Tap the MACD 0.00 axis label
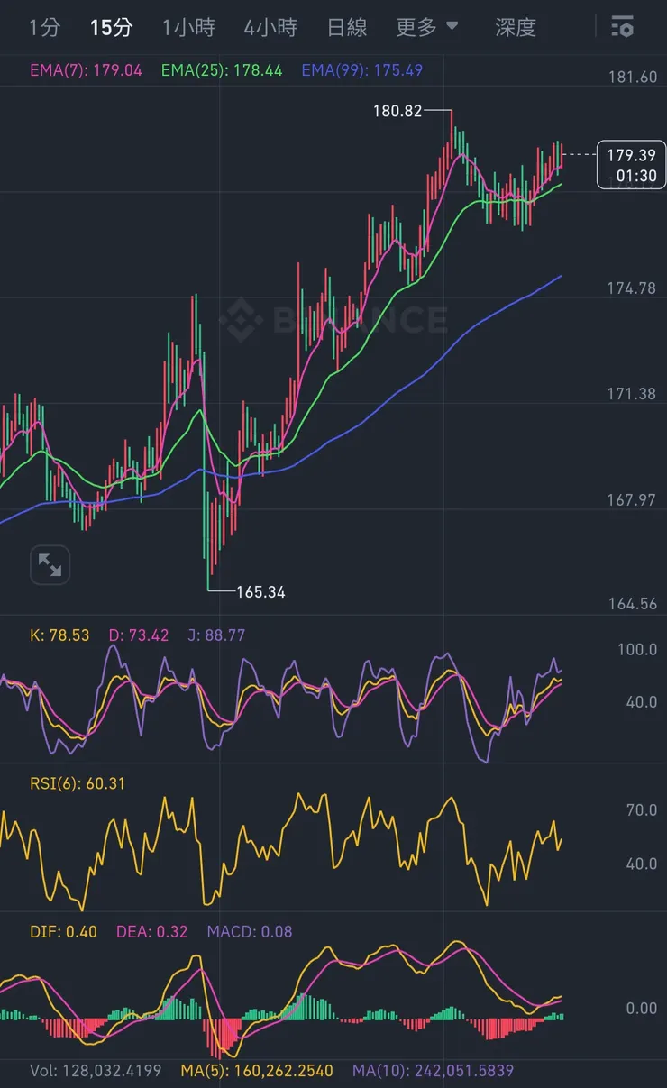The image size is (667, 1088). coord(642,1008)
